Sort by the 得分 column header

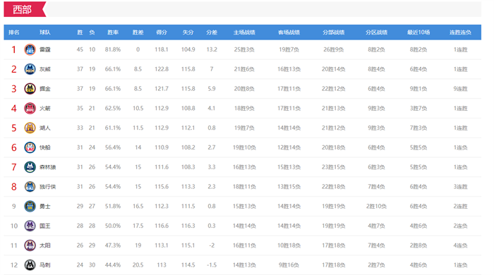(162, 32)
